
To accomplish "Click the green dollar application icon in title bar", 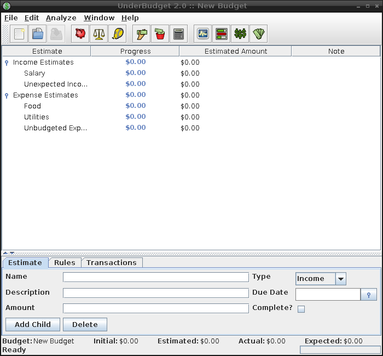I will coord(7,5).
